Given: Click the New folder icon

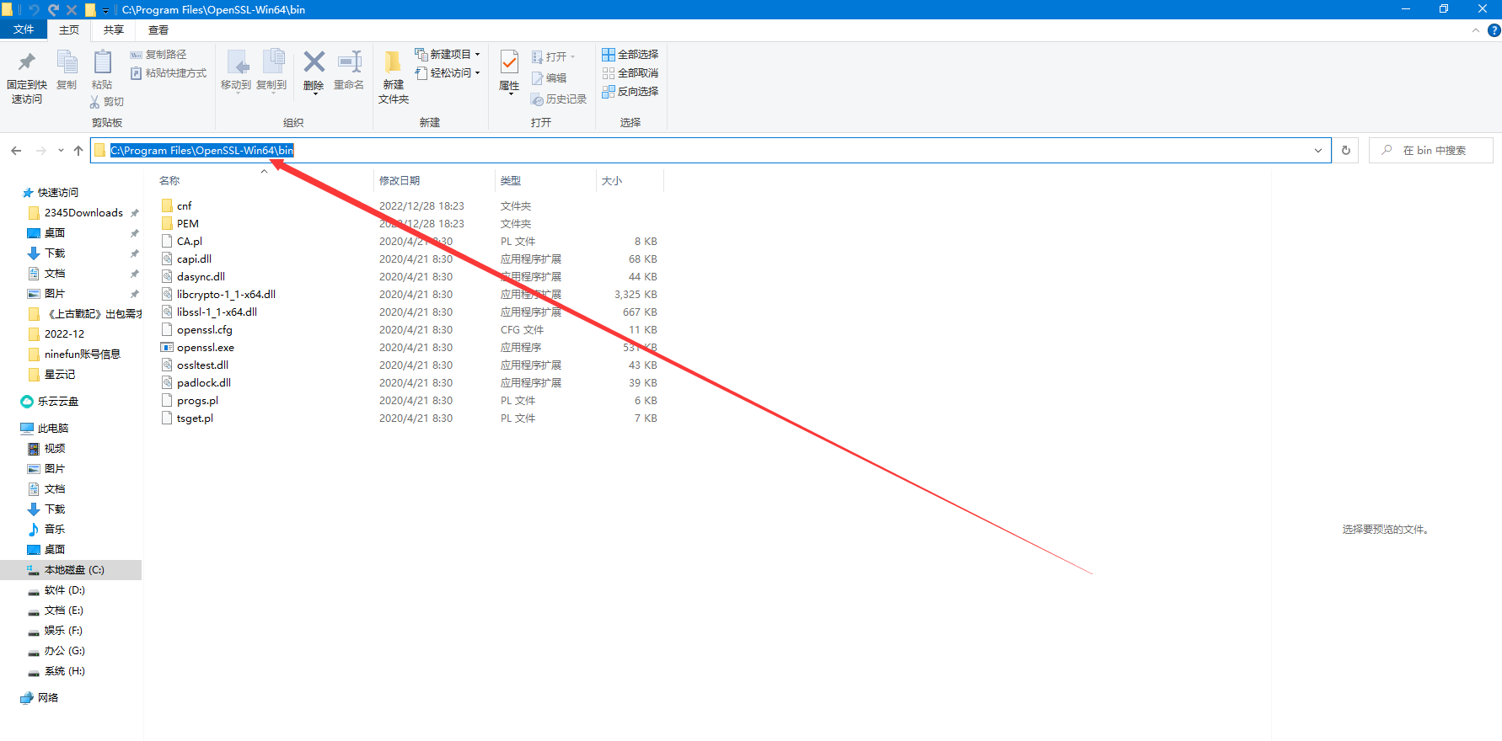Looking at the screenshot, I should tap(393, 62).
